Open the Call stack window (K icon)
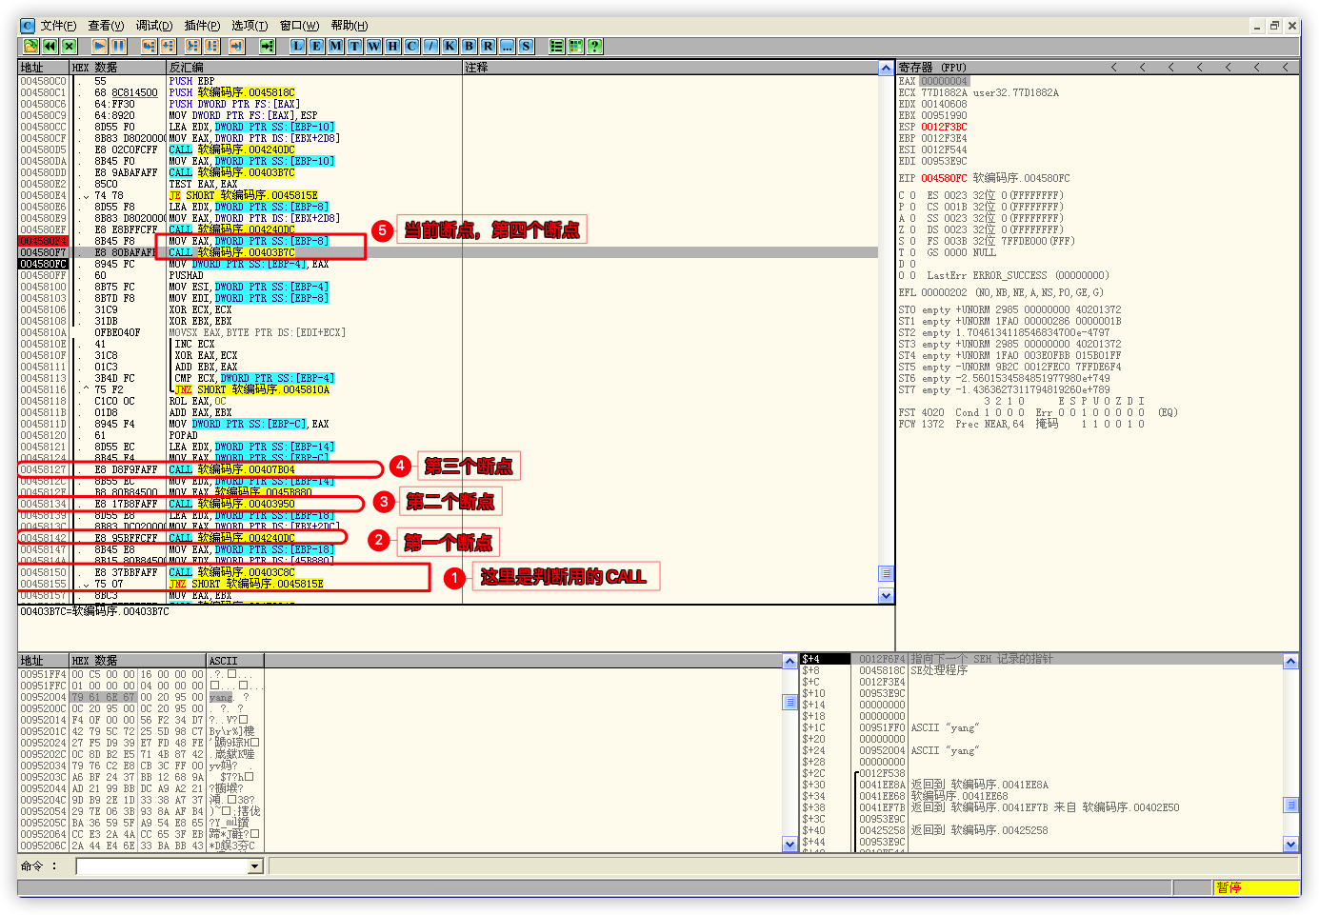Screen dimensions: 1319x915 450,46
